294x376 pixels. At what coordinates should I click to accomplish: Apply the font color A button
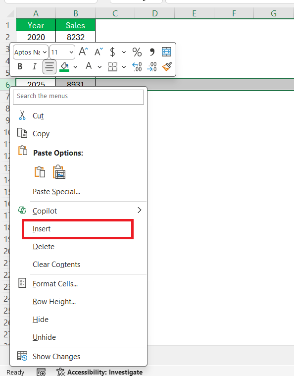(89, 66)
